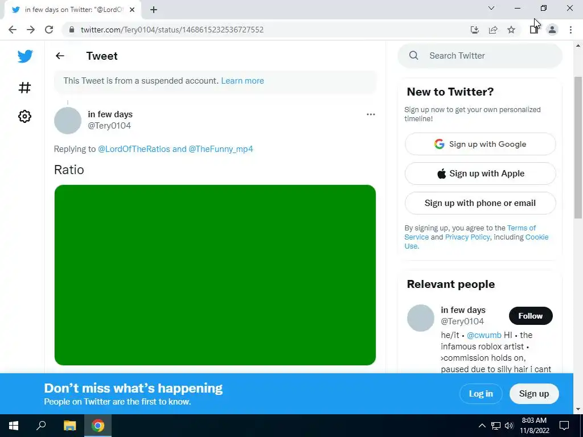
Task: Click Sign up with phone or email
Action: (480, 203)
